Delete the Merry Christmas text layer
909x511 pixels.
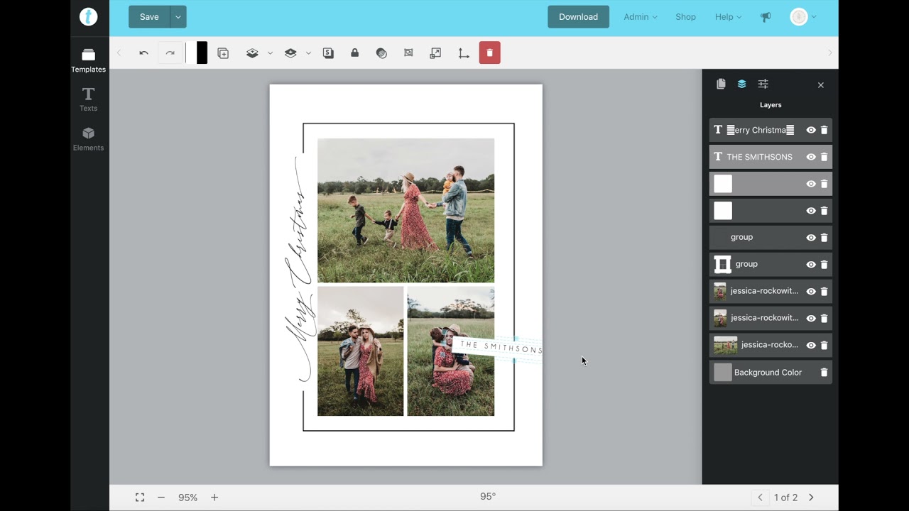point(824,130)
